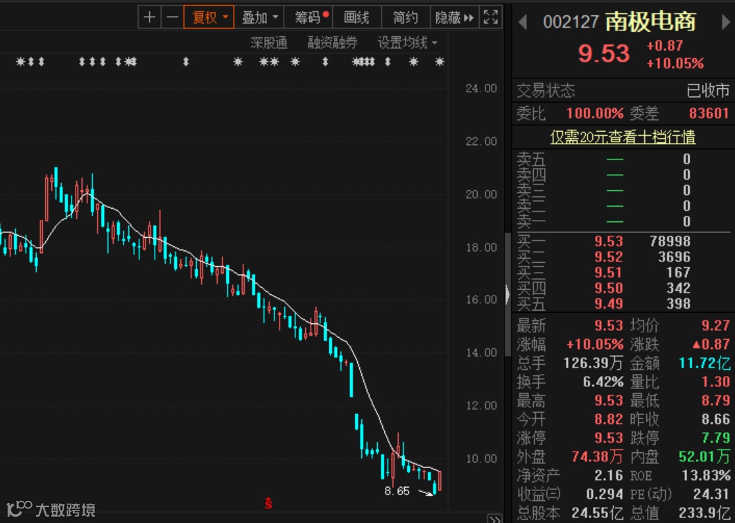
Task: Click 总手 value 126.39万
Action: coord(593,363)
